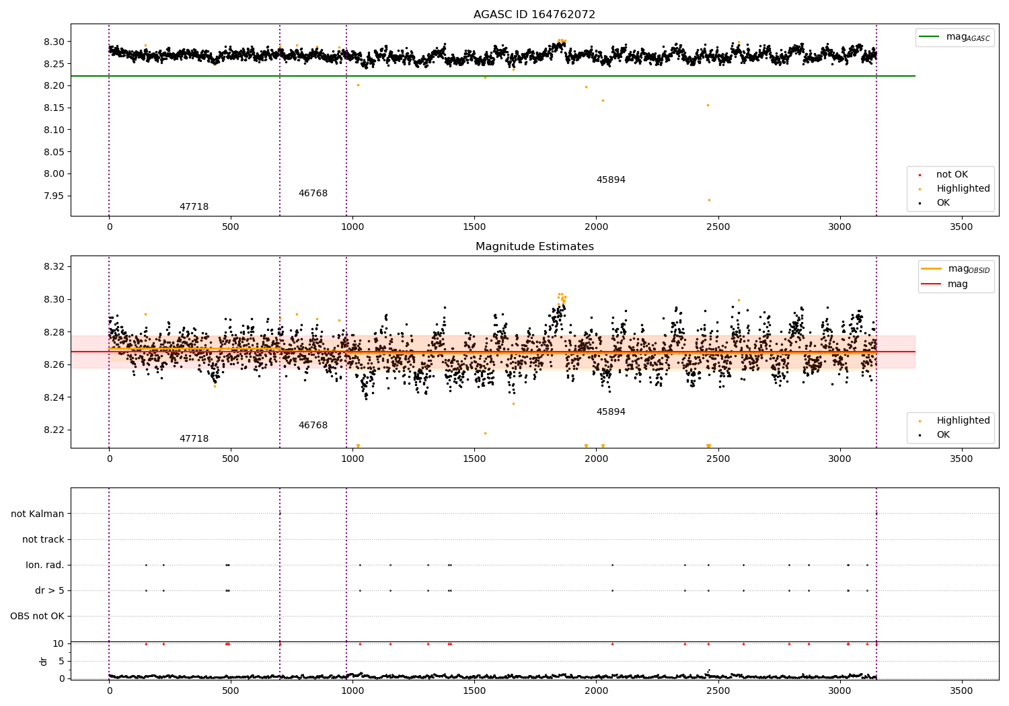The width and height of the screenshot is (1009, 706).
Task: Click the 'Magnitude Estimates' plot title
Action: [x=534, y=247]
